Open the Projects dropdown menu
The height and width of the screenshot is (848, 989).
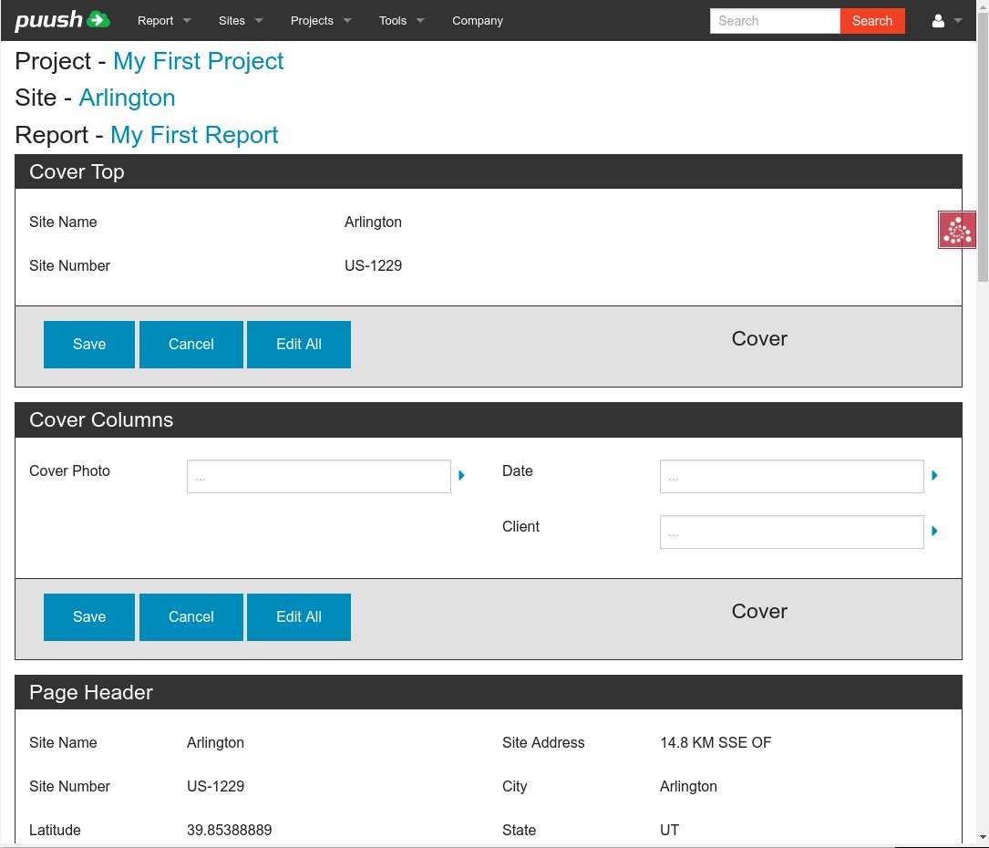321,21
